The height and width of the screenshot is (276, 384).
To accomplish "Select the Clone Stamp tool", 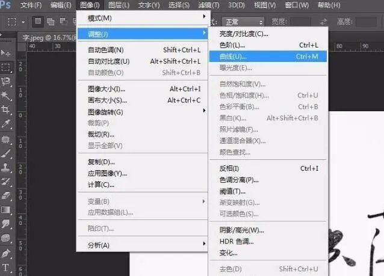I will 5,168.
